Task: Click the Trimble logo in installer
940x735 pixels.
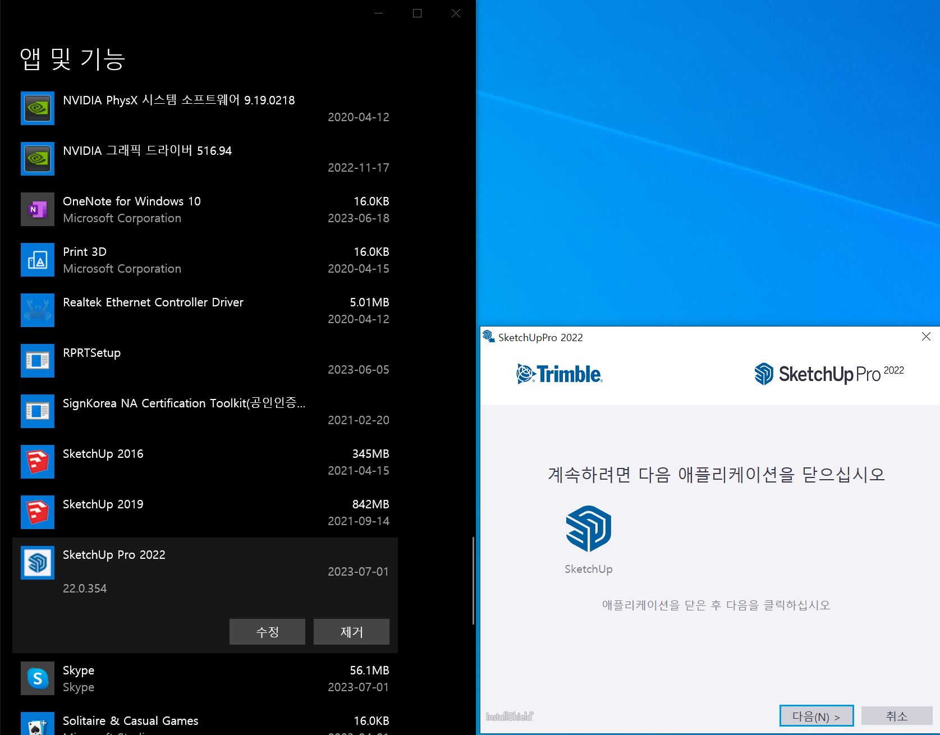Action: click(x=559, y=374)
